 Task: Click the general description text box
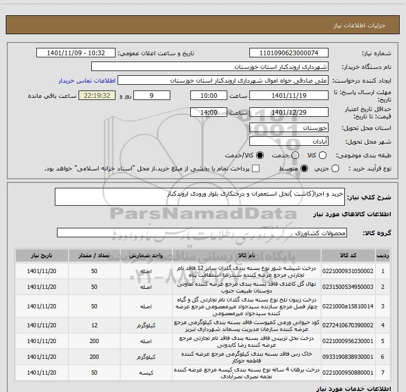(x=200, y=197)
